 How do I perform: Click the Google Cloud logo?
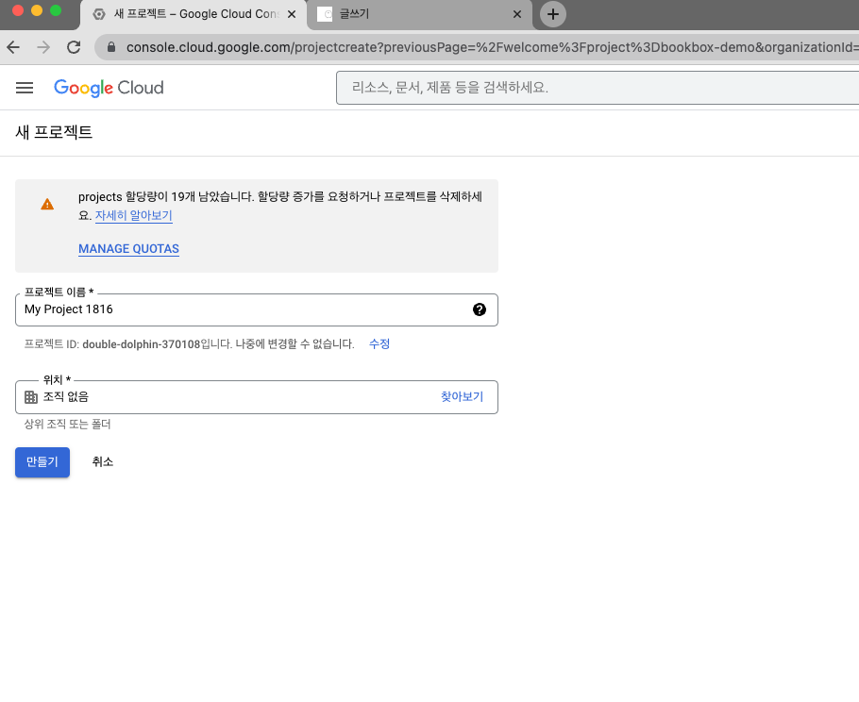[109, 88]
